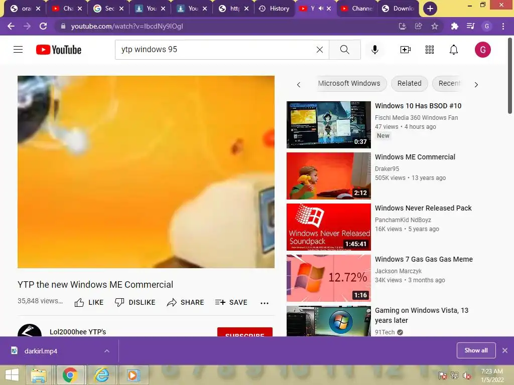Switch to the Channel browser tab
The image size is (514, 385).
(357, 9)
